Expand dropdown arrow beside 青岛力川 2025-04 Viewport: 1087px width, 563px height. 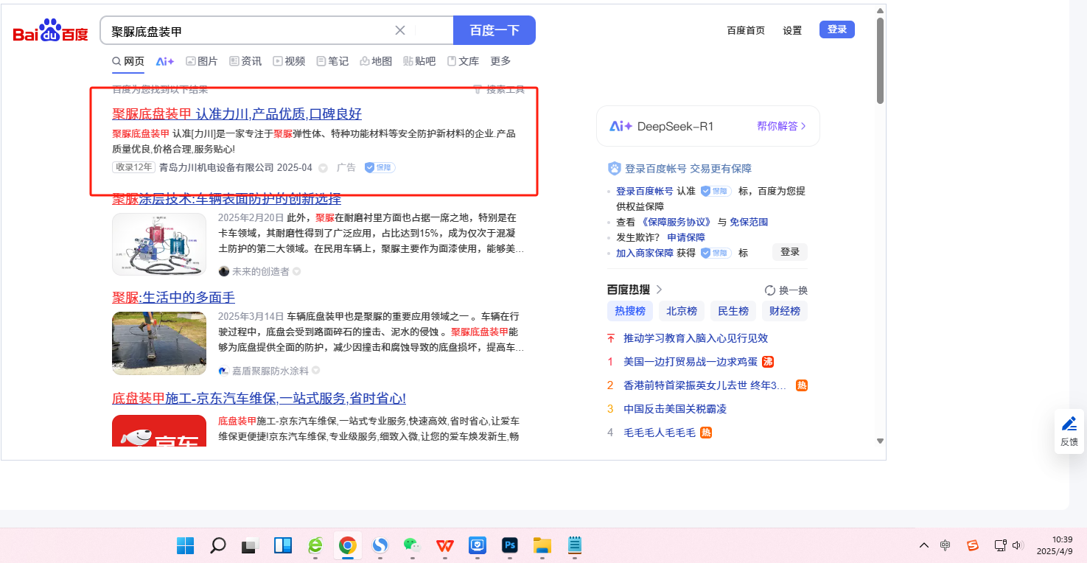coord(323,168)
